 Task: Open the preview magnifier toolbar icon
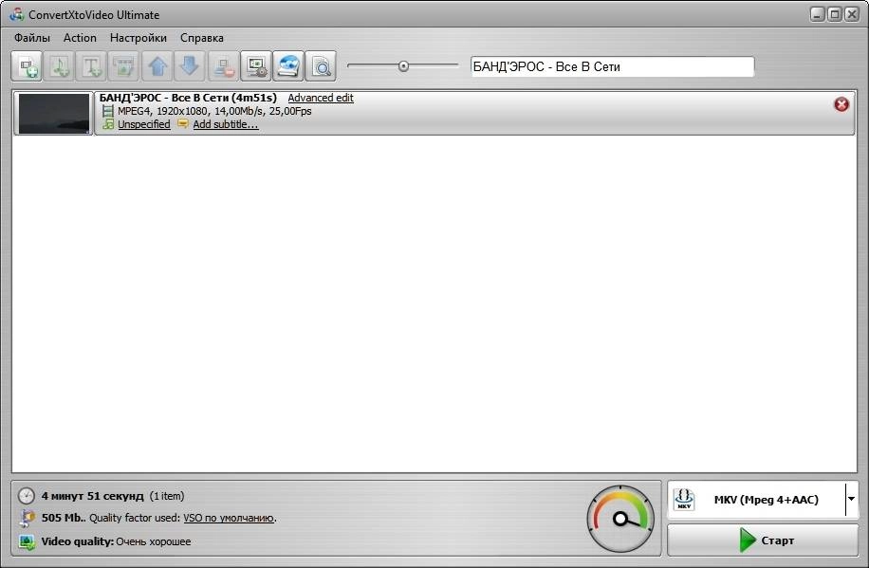(321, 66)
